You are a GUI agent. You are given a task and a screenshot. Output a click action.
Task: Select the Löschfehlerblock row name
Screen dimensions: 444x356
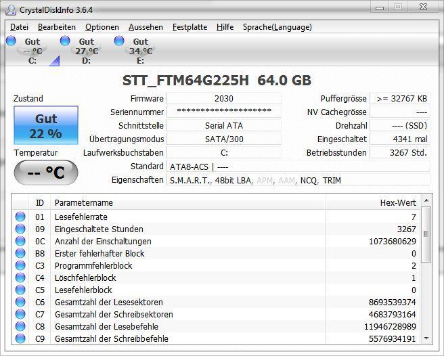85,278
